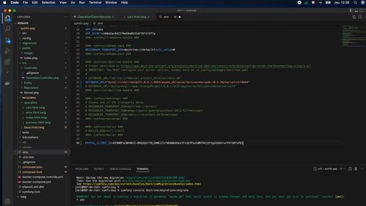Screen dimensions: 366x206
Task: Open the Apple menu
Action: (x=5, y=2)
